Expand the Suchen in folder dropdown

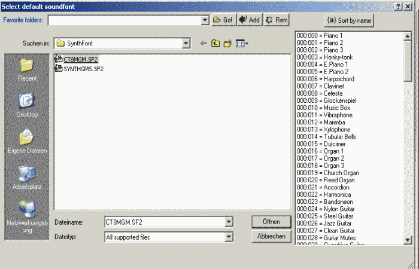click(186, 44)
